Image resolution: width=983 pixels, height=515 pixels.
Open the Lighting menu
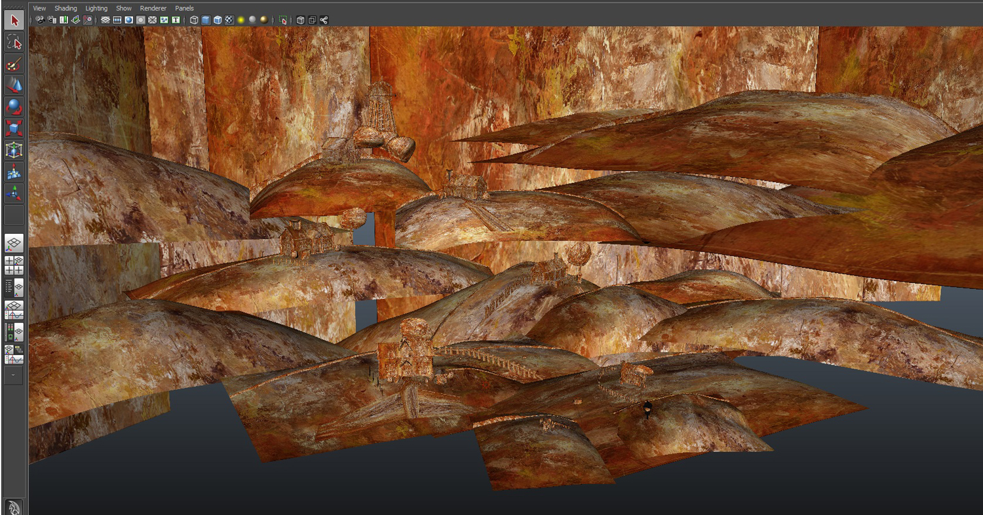[96, 9]
